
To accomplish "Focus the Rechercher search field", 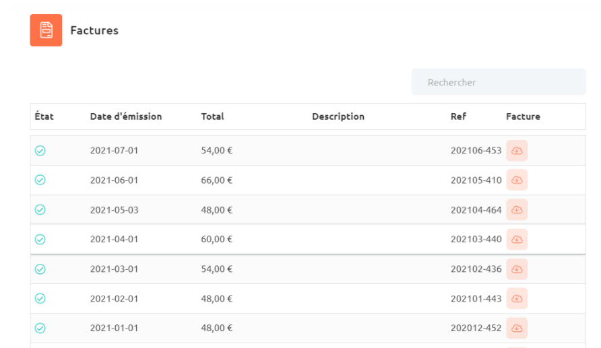I will pos(499,82).
